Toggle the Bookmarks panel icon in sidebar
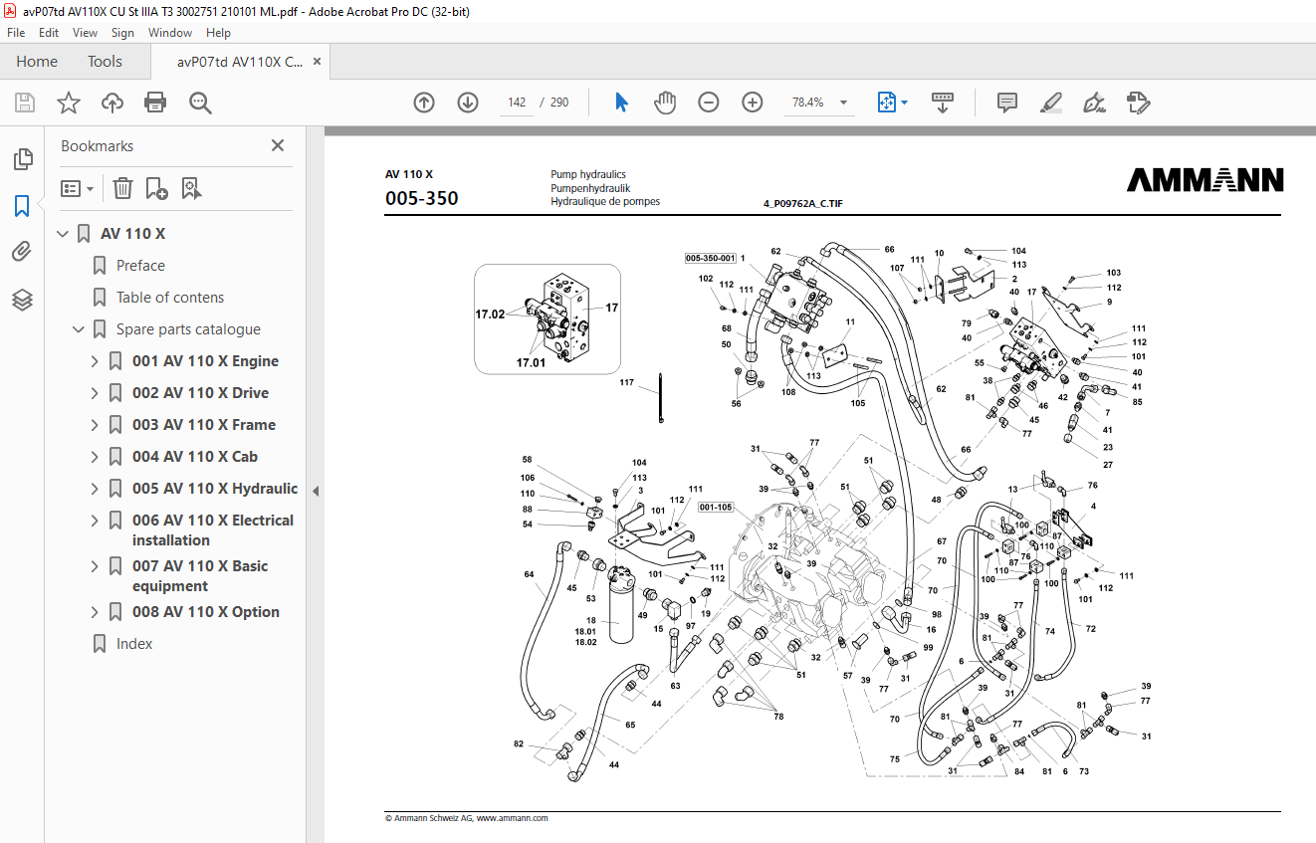This screenshot has height=843, width=1316. point(22,206)
